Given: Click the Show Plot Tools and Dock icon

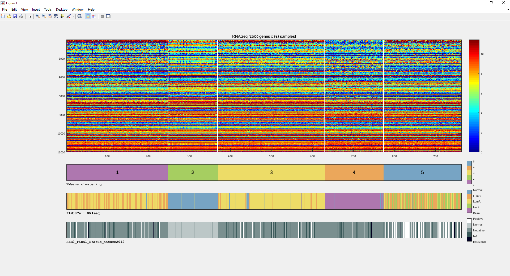Looking at the screenshot, I should [x=108, y=16].
